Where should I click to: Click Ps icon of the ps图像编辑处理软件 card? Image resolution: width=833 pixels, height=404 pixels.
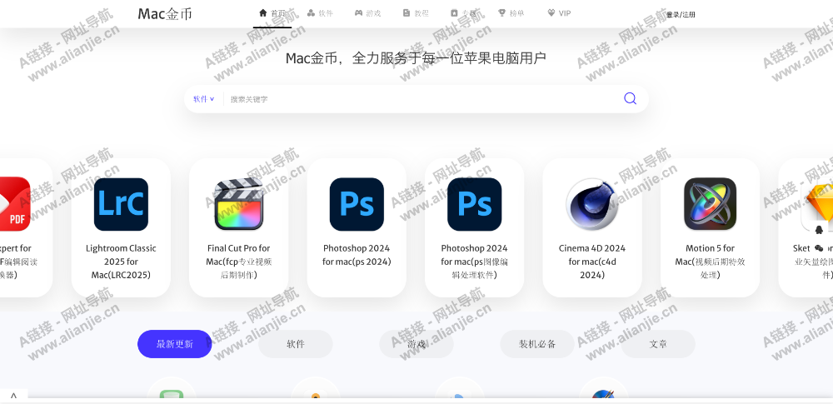click(x=475, y=204)
